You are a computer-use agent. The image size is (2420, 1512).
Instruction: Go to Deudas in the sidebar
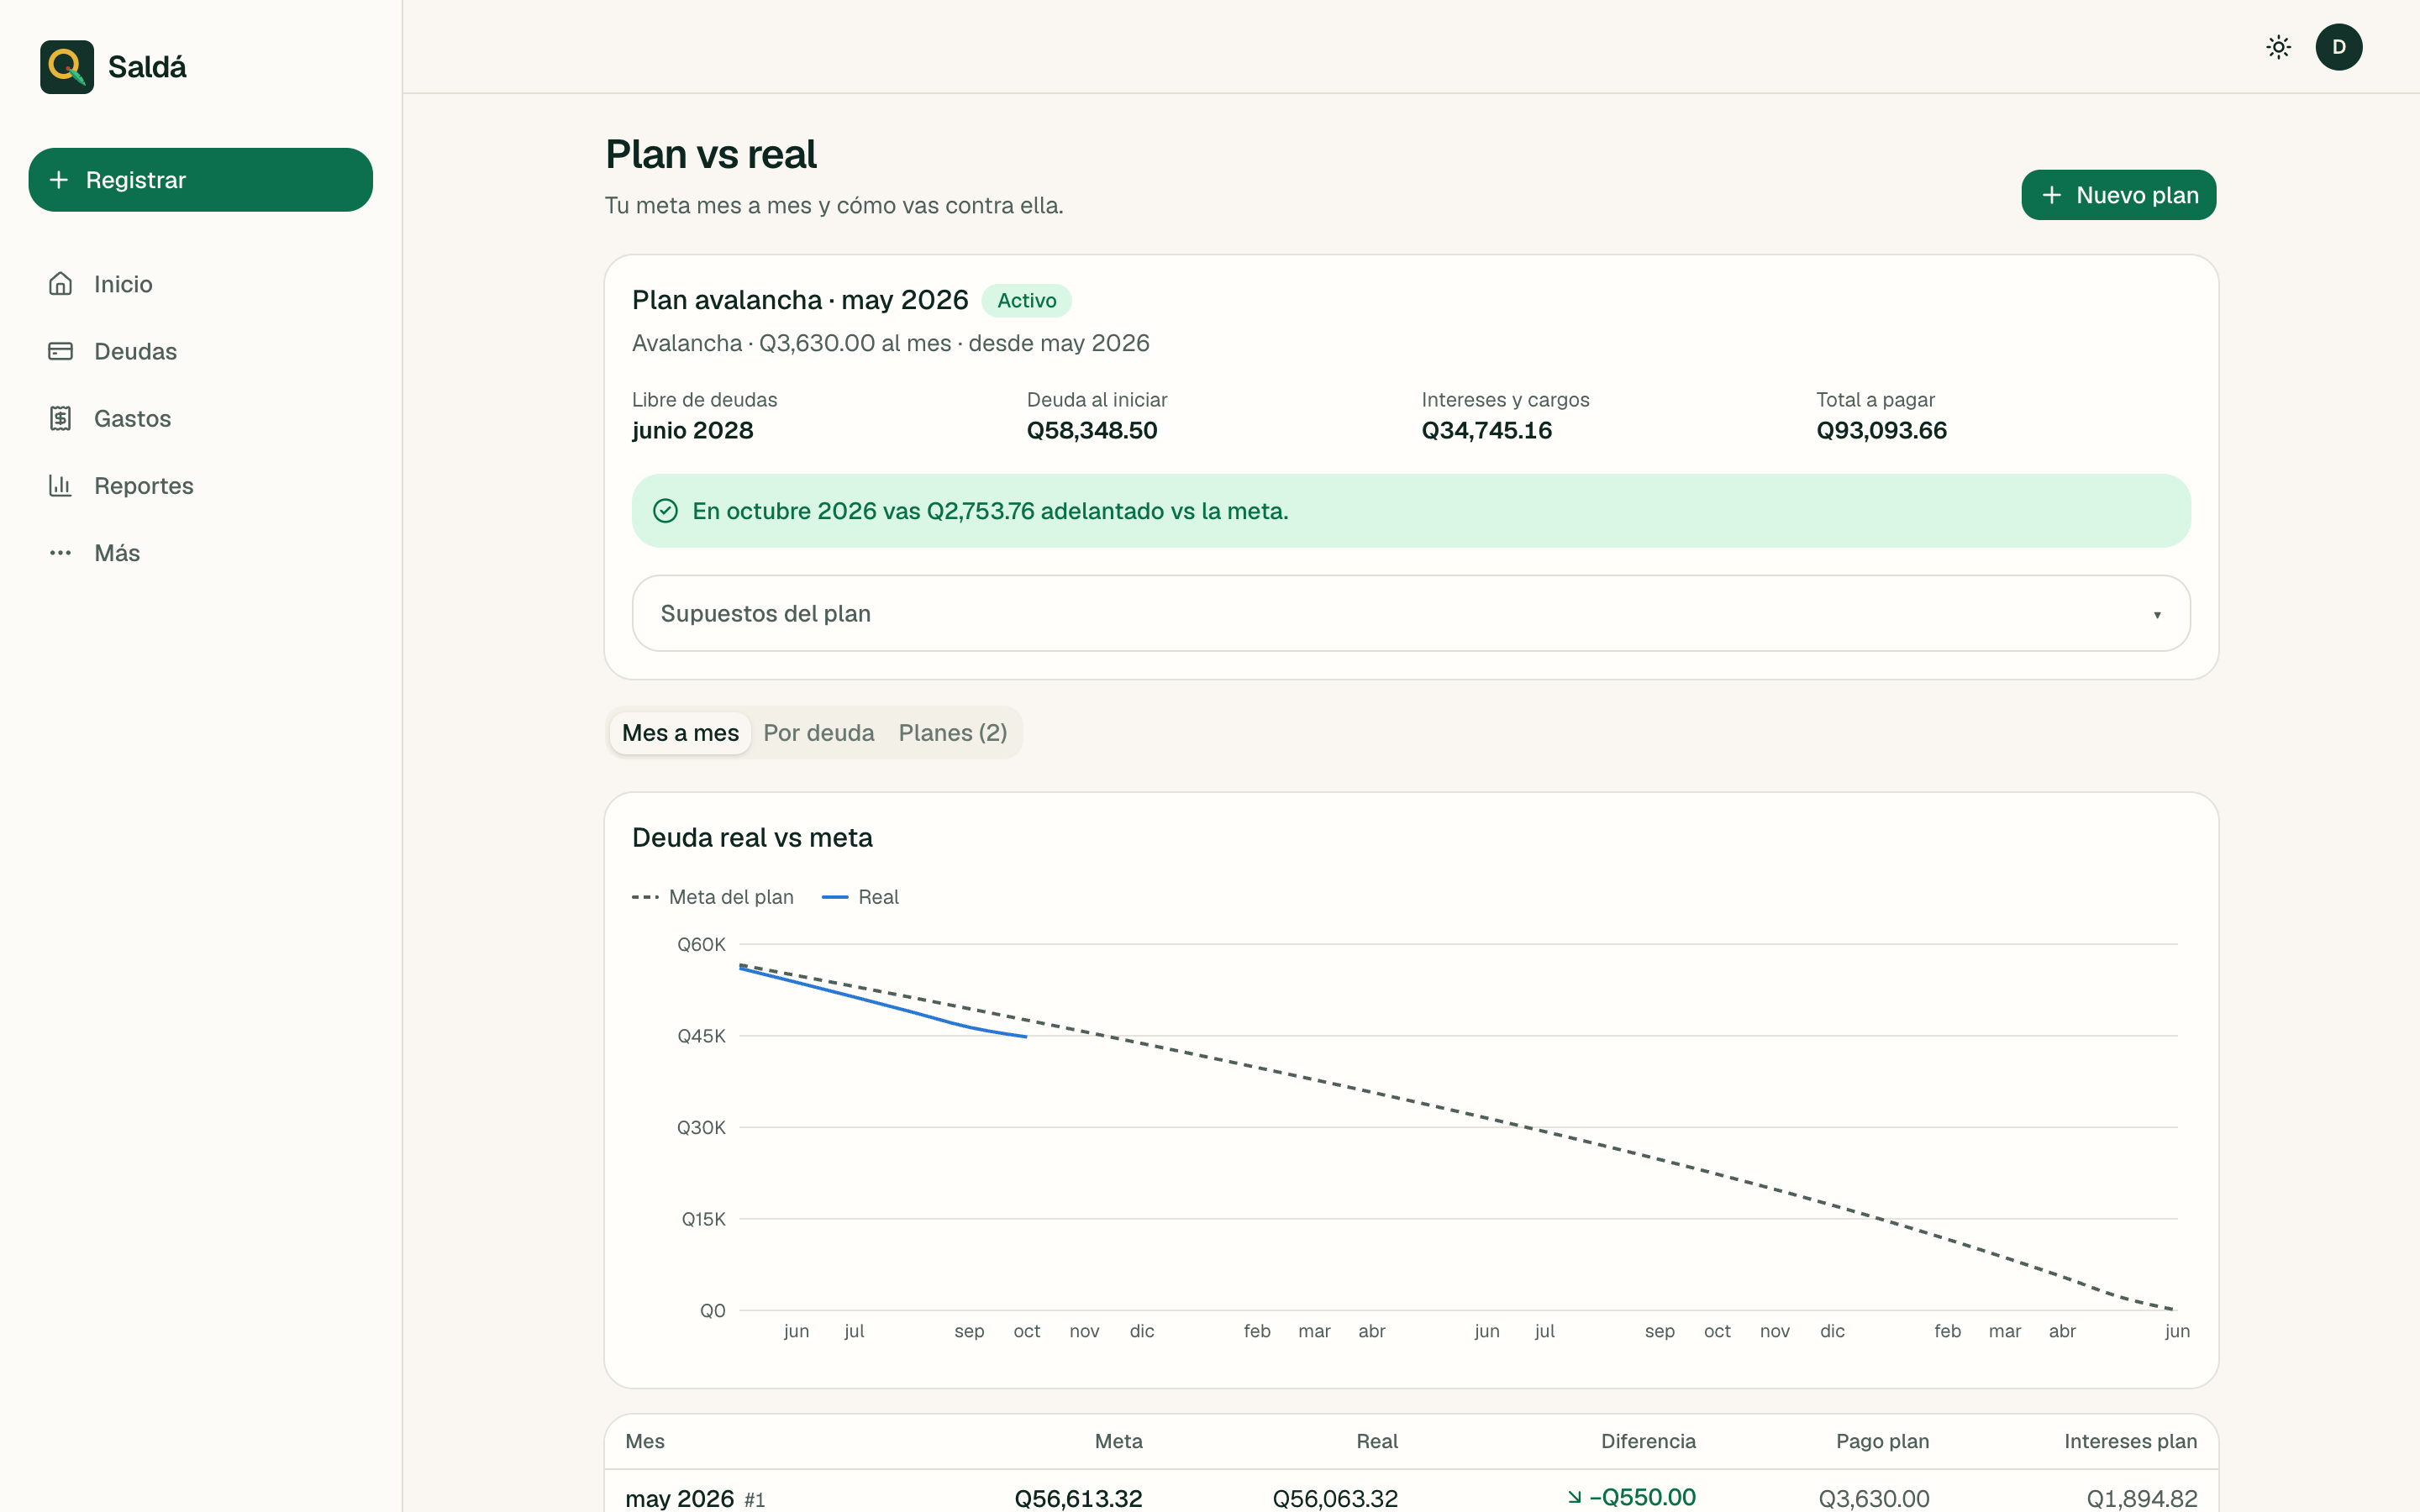pyautogui.click(x=201, y=351)
